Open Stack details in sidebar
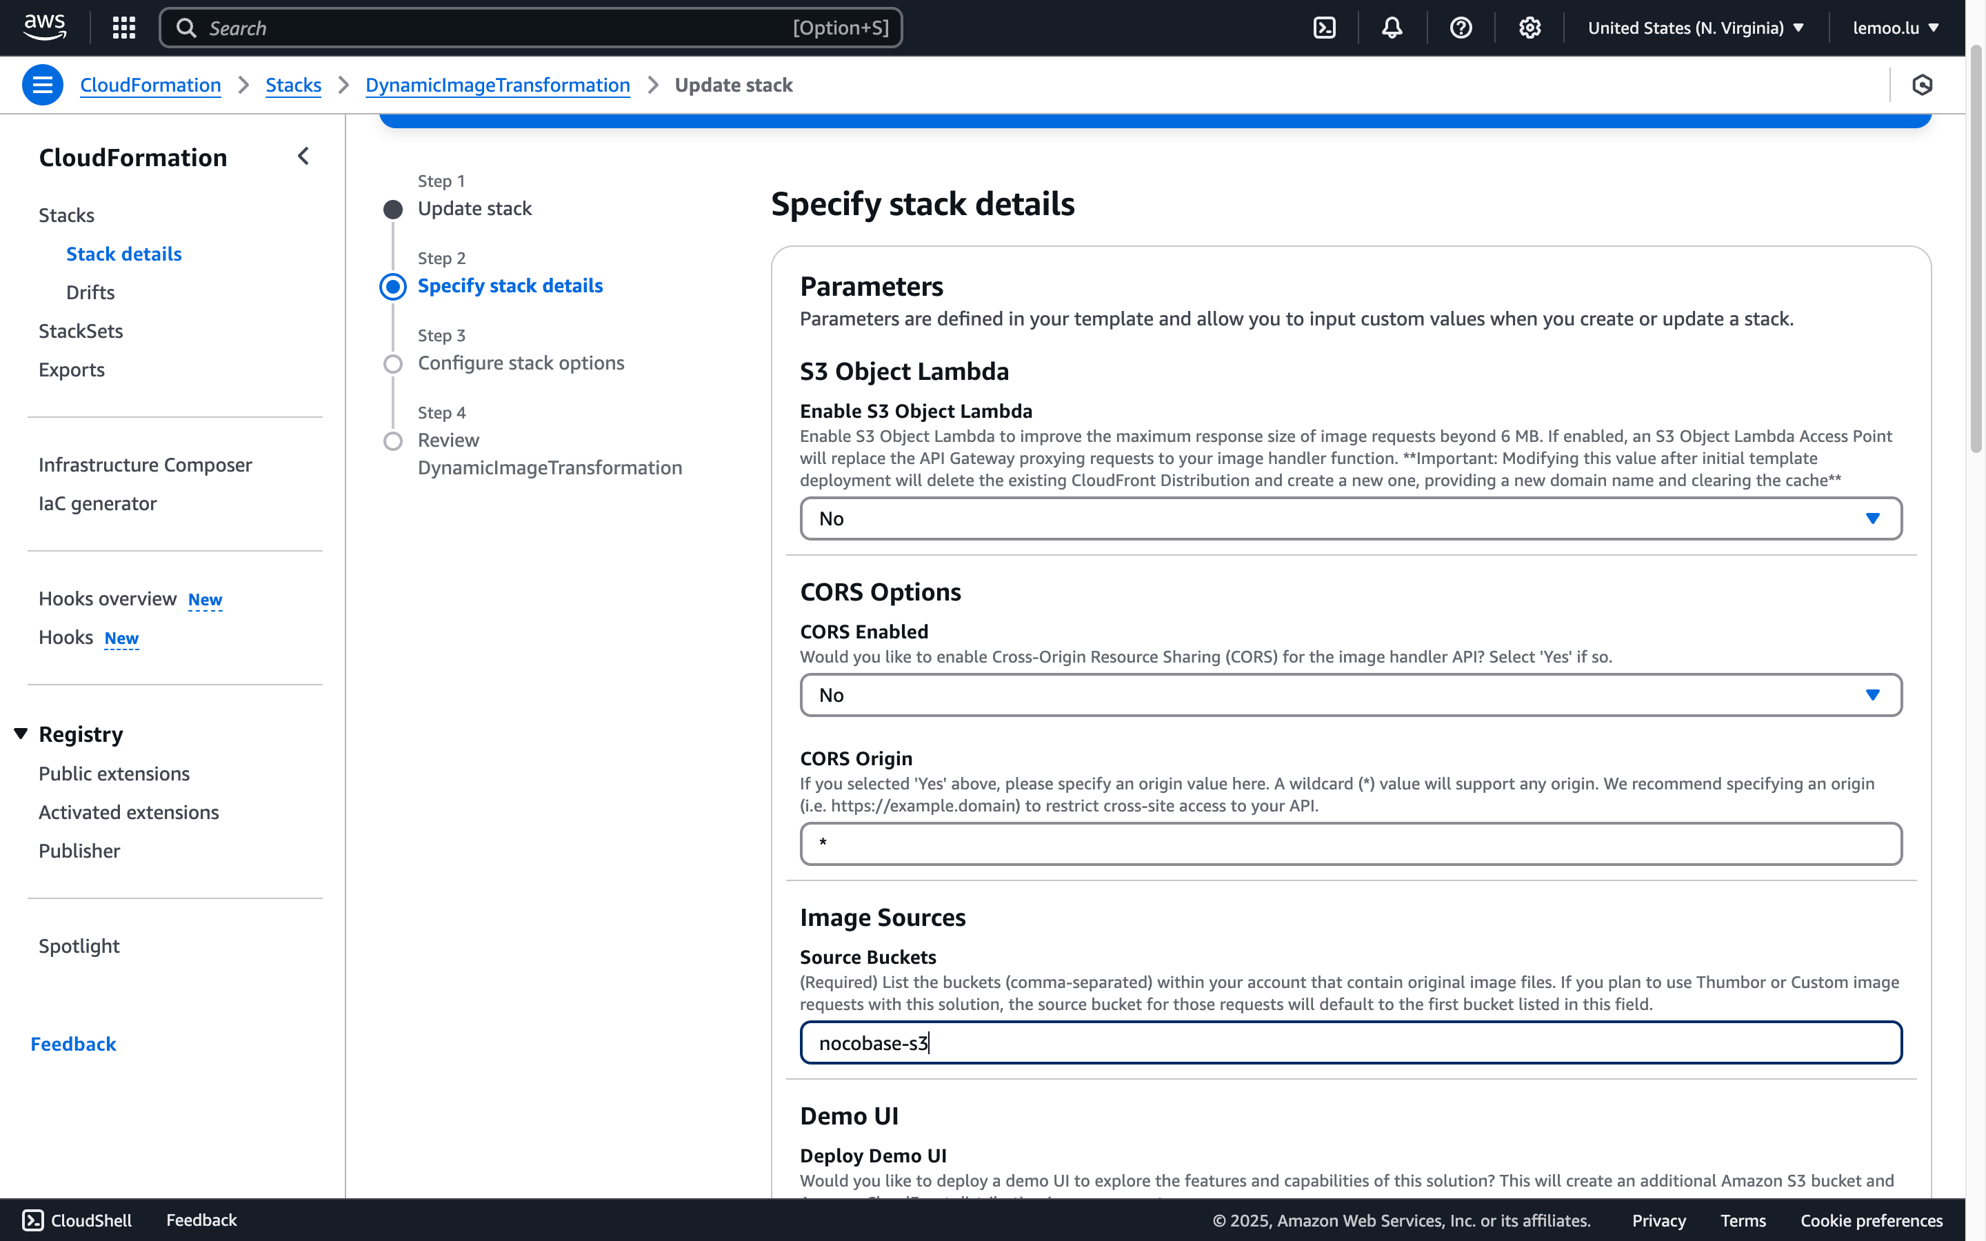Screen dimensions: 1986x1241 [x=124, y=254]
